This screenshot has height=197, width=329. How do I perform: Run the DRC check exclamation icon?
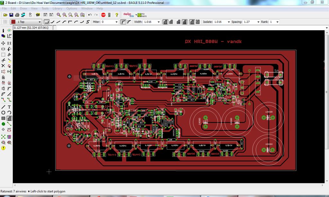pyautogui.click(x=3, y=148)
